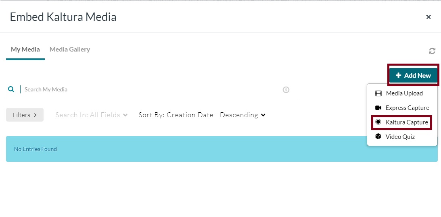
Task: Pick the Video Quiz option
Action: coord(400,137)
